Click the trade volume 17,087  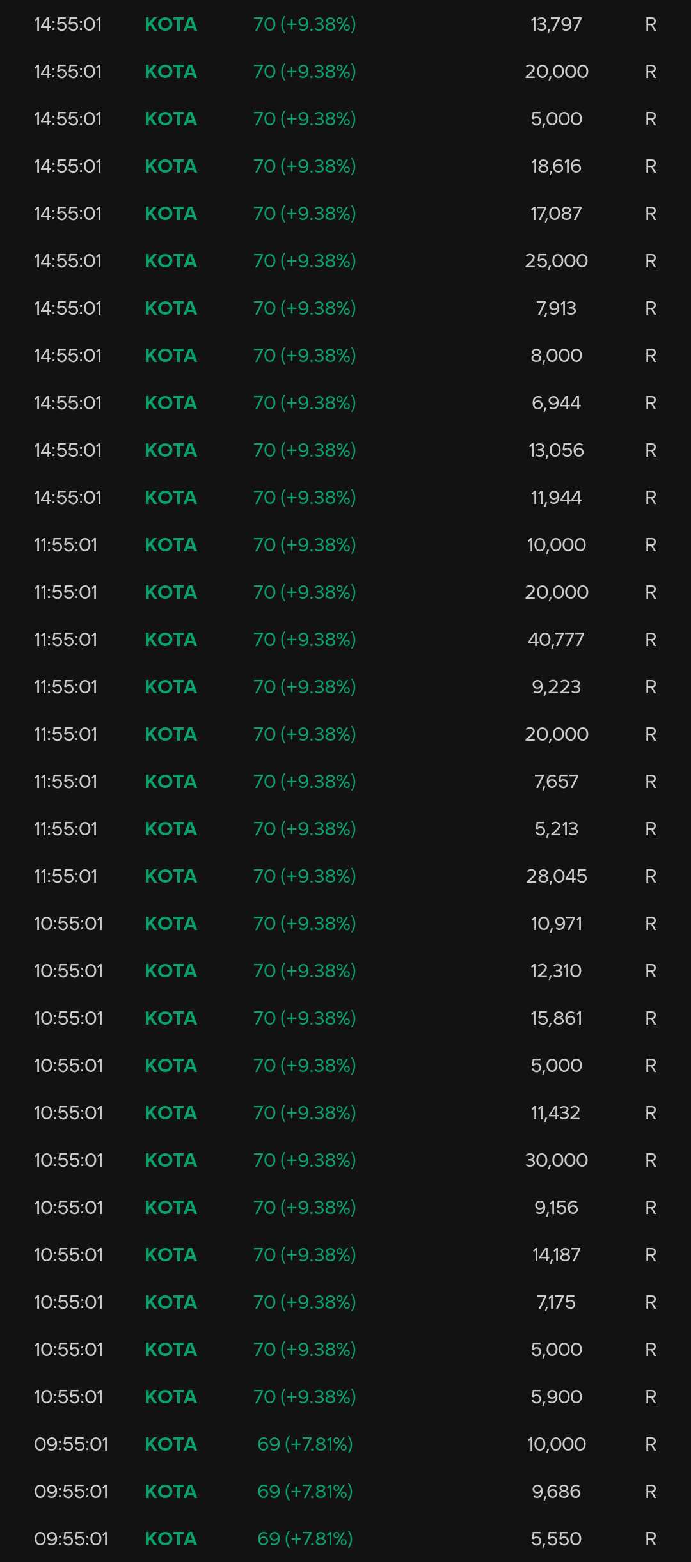coord(555,214)
